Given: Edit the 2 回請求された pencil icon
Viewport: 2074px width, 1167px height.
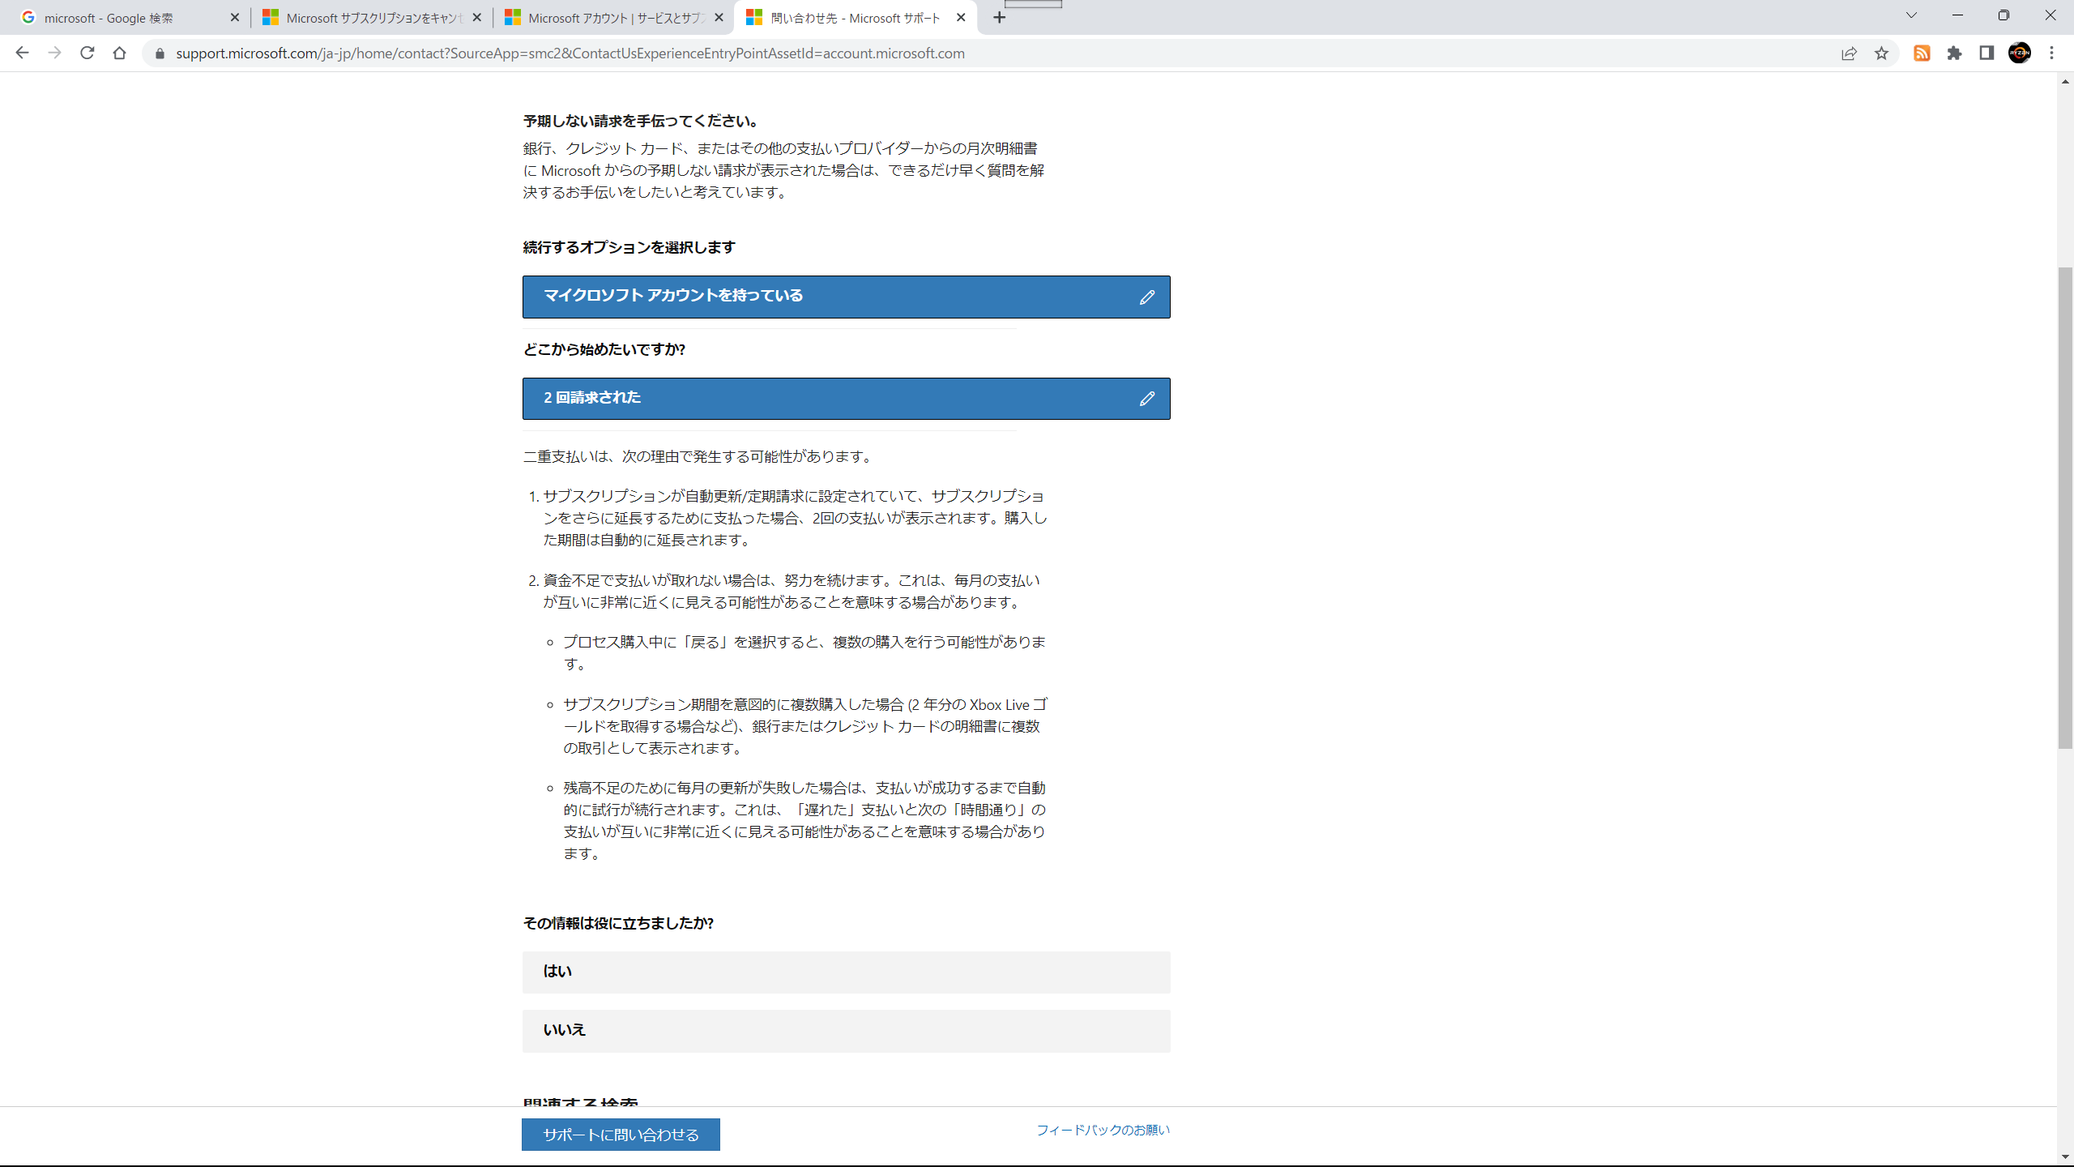Looking at the screenshot, I should tap(1147, 399).
